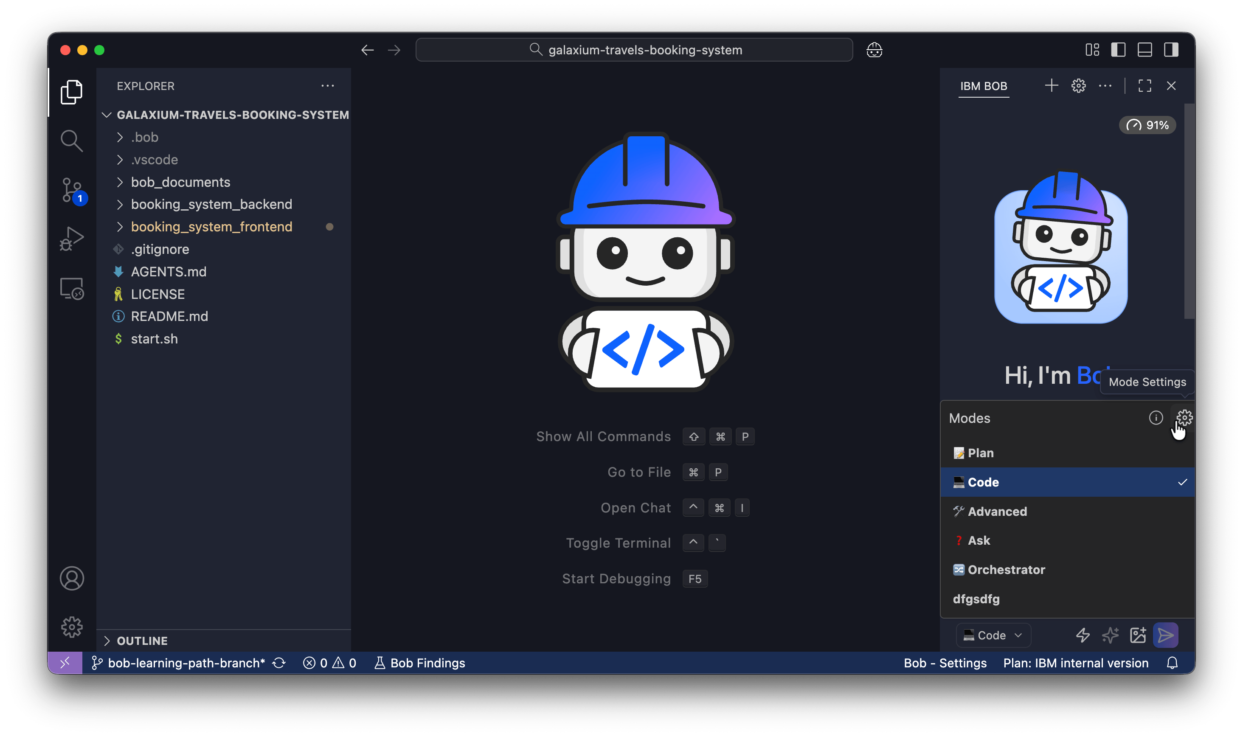The height and width of the screenshot is (737, 1243).
Task: Click the Modes info icon
Action: (1156, 418)
